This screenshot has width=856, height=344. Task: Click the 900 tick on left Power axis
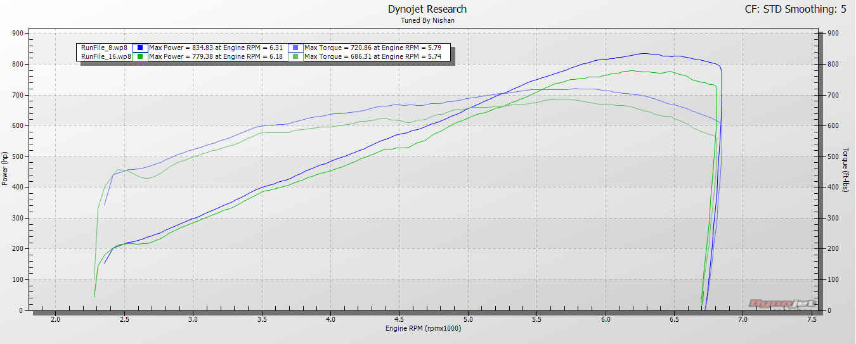point(18,33)
